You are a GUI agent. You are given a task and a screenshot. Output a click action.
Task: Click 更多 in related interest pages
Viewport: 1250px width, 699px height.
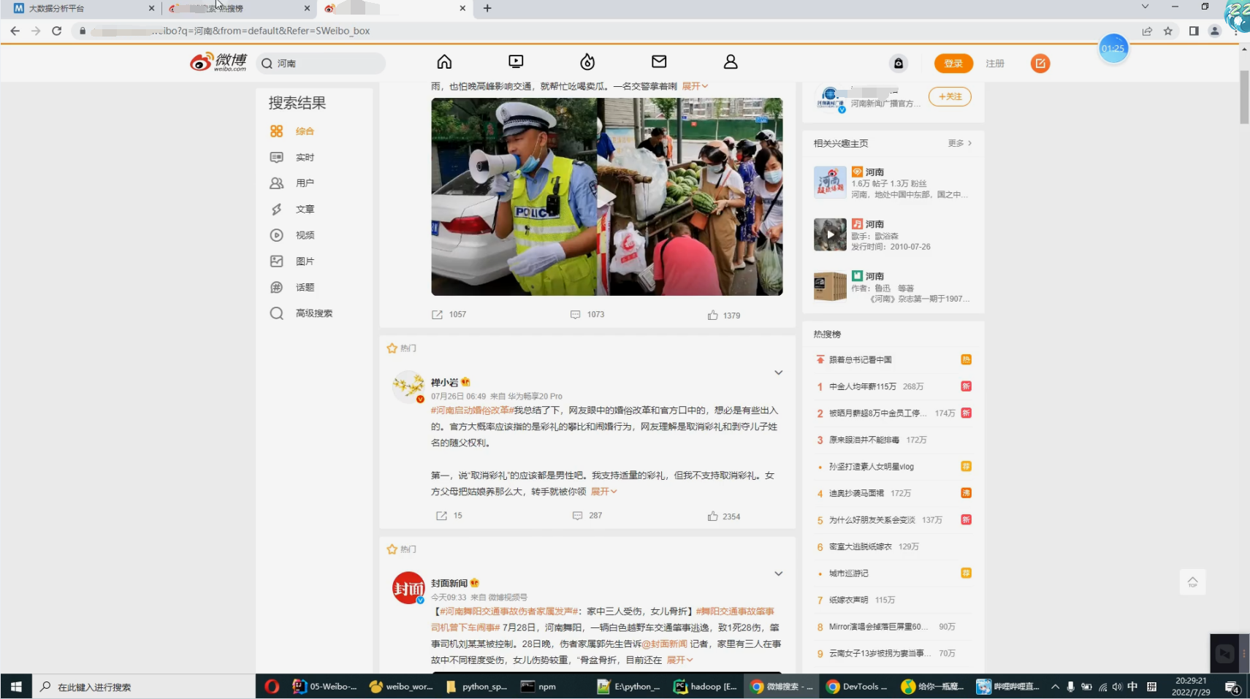click(x=960, y=143)
